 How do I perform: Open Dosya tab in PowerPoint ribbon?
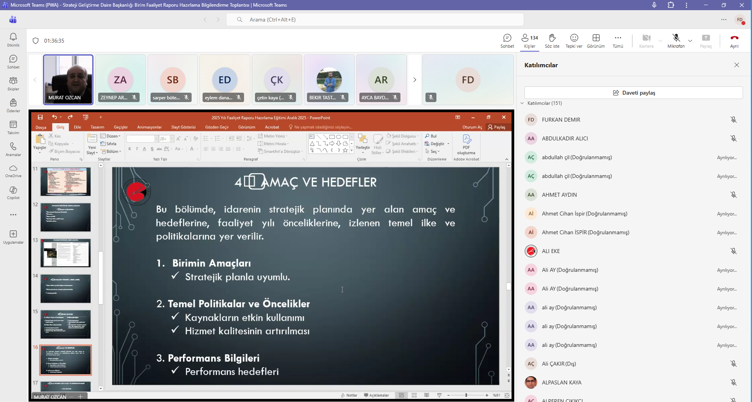[x=41, y=127]
